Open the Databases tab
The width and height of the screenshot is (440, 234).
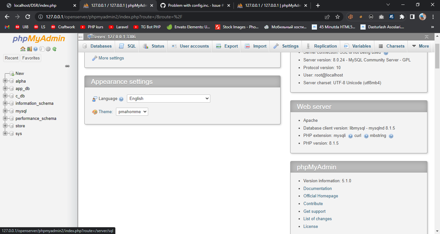[x=97, y=46]
